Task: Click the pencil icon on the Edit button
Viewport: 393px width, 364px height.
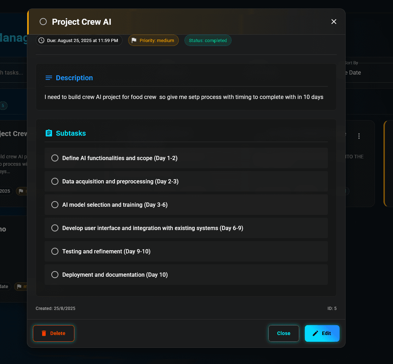Action: click(x=315, y=333)
